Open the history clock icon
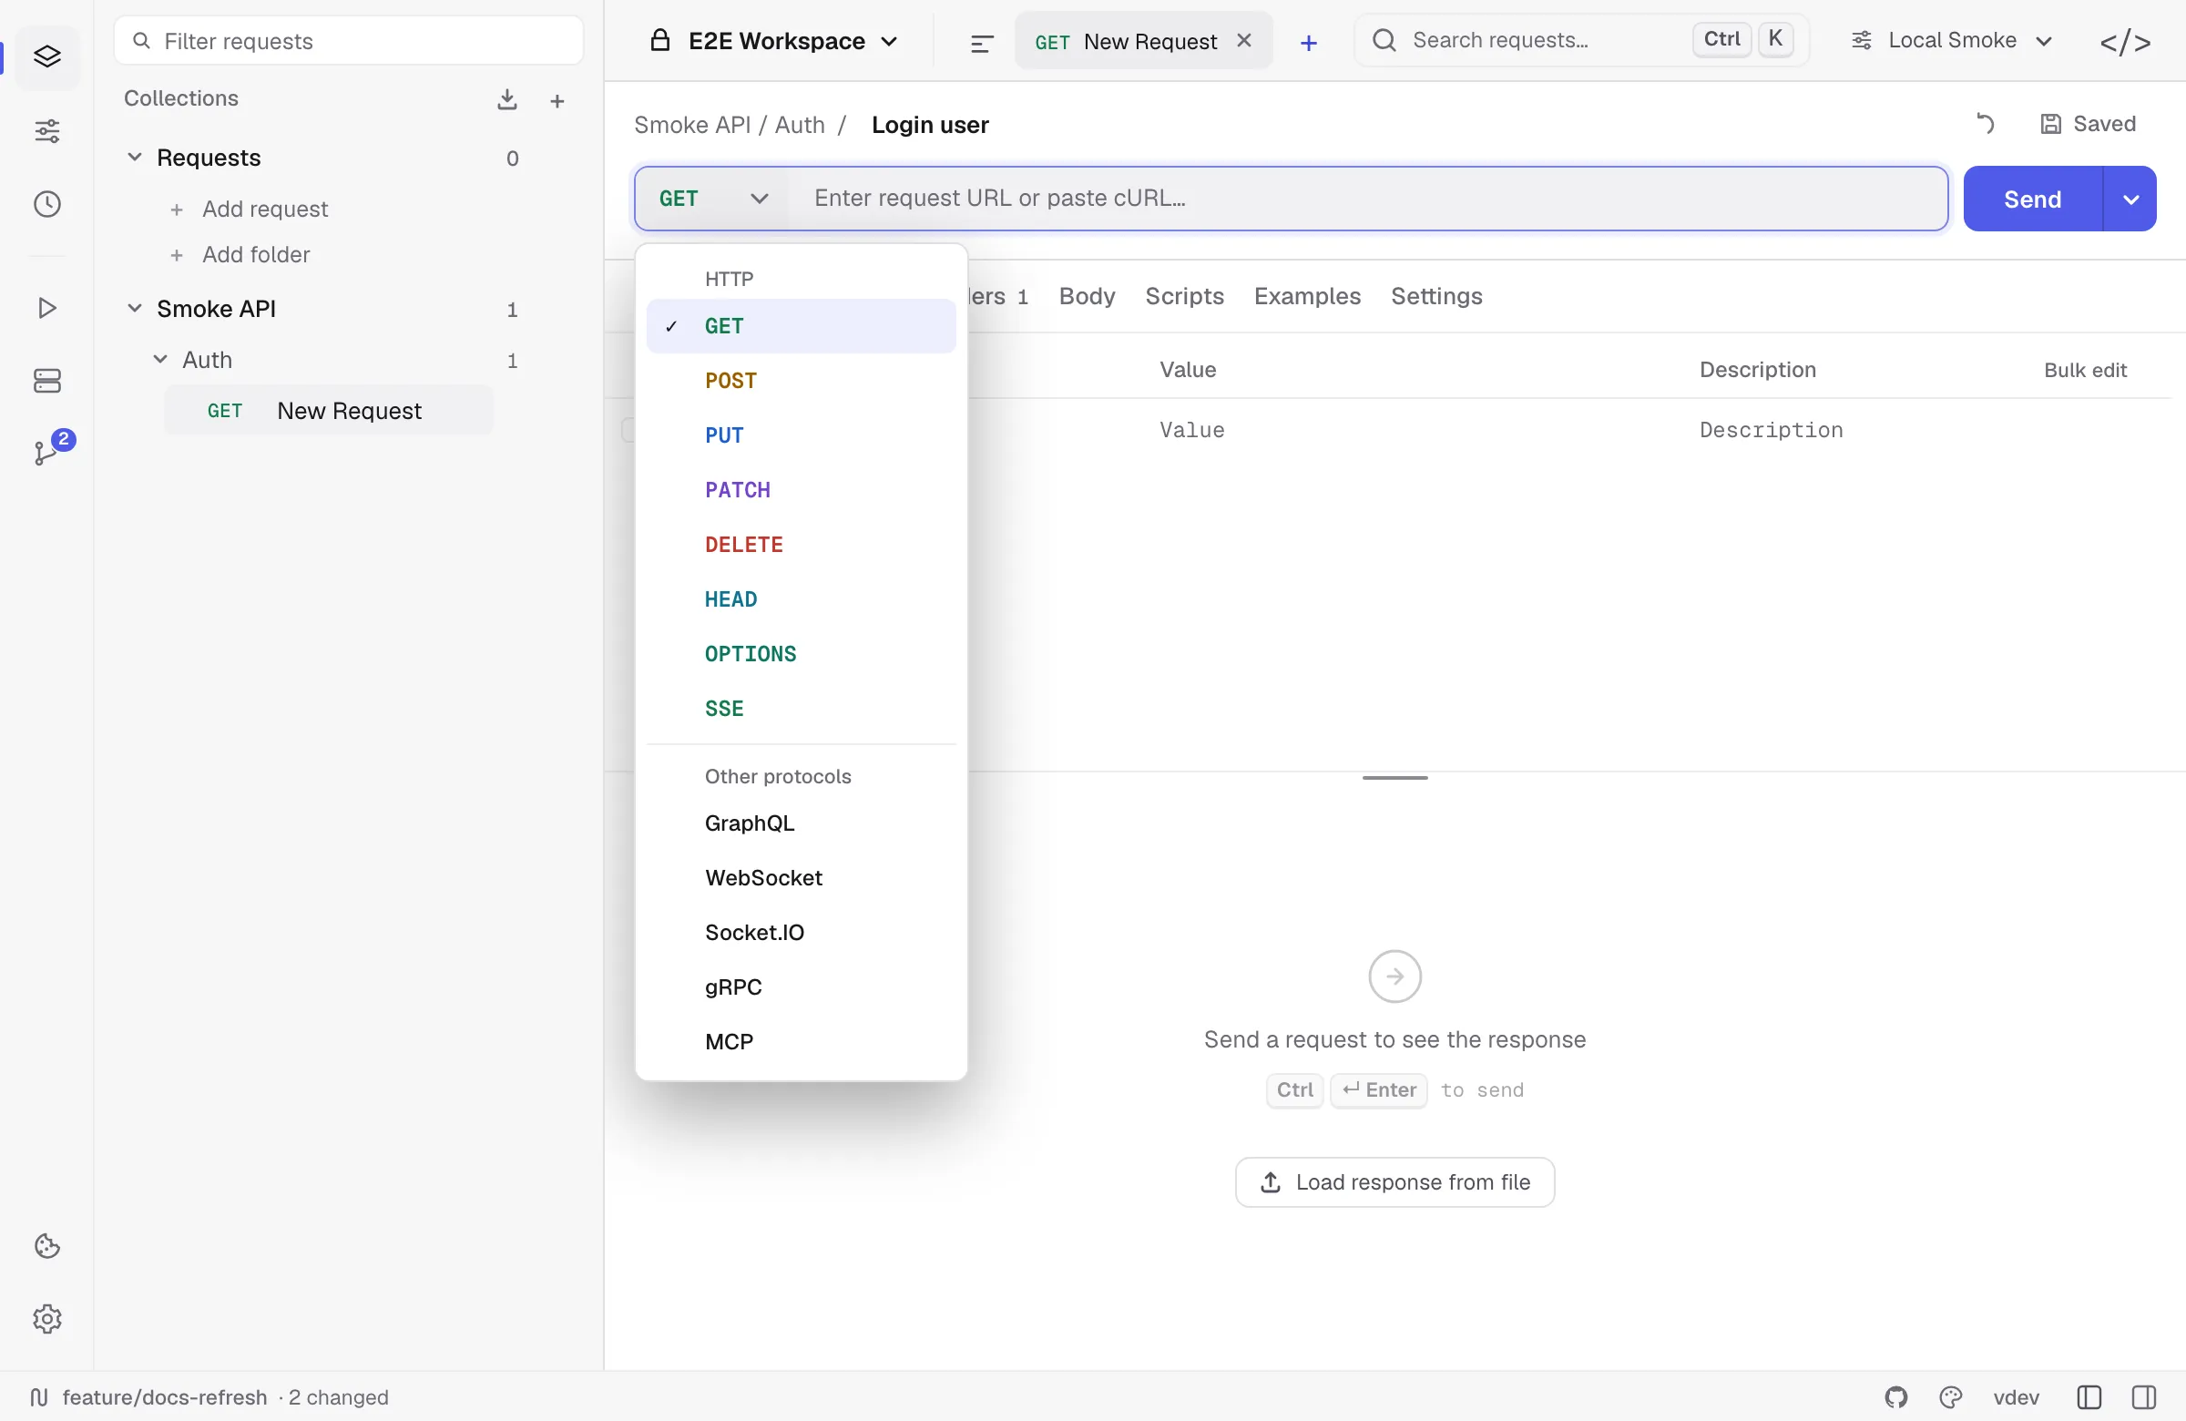Image resolution: width=2186 pixels, height=1421 pixels. click(x=46, y=204)
